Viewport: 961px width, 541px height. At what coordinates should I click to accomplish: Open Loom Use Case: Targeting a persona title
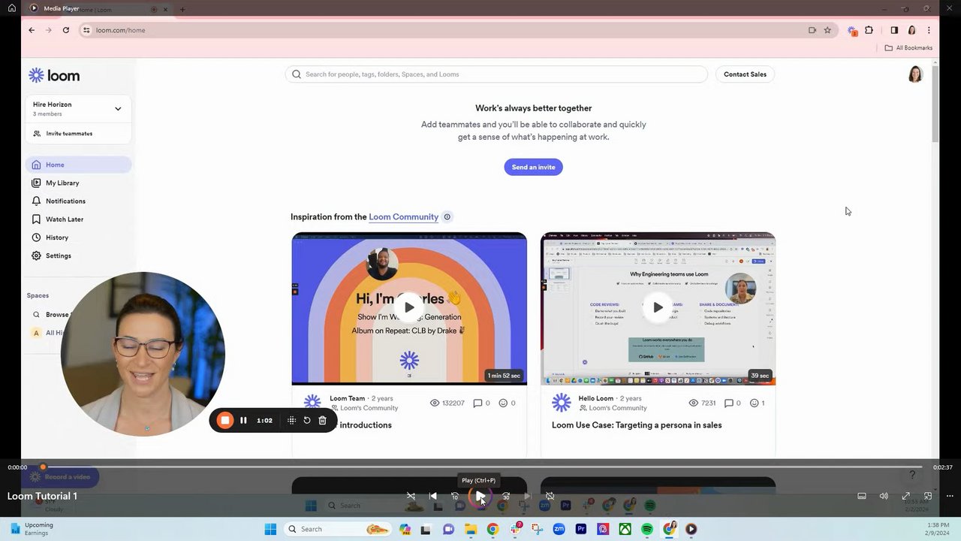click(637, 425)
